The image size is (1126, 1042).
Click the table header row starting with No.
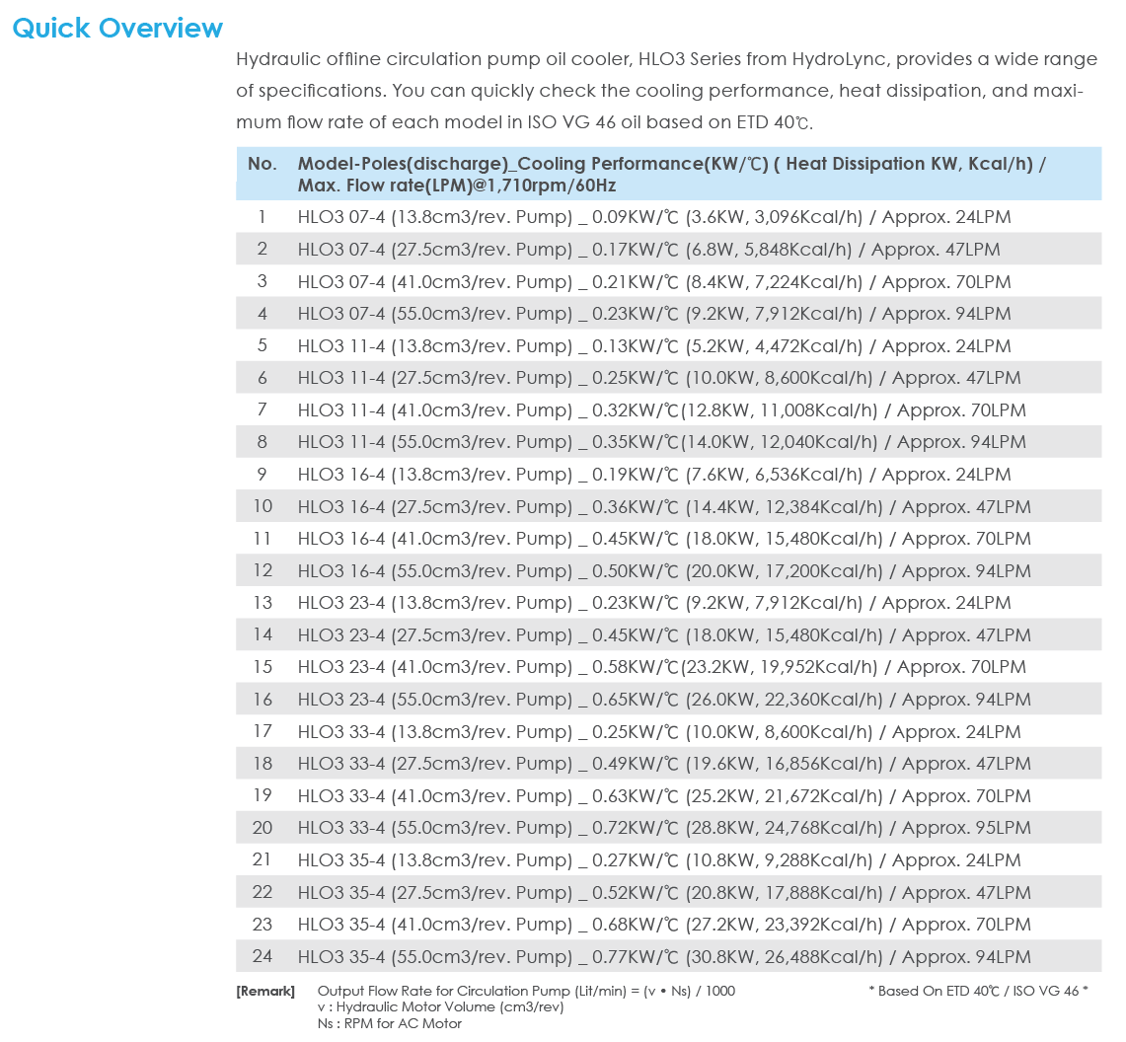668,174
